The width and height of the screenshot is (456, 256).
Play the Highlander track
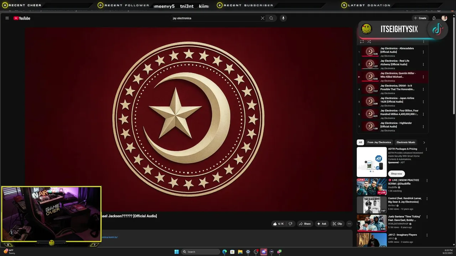[x=392, y=127]
